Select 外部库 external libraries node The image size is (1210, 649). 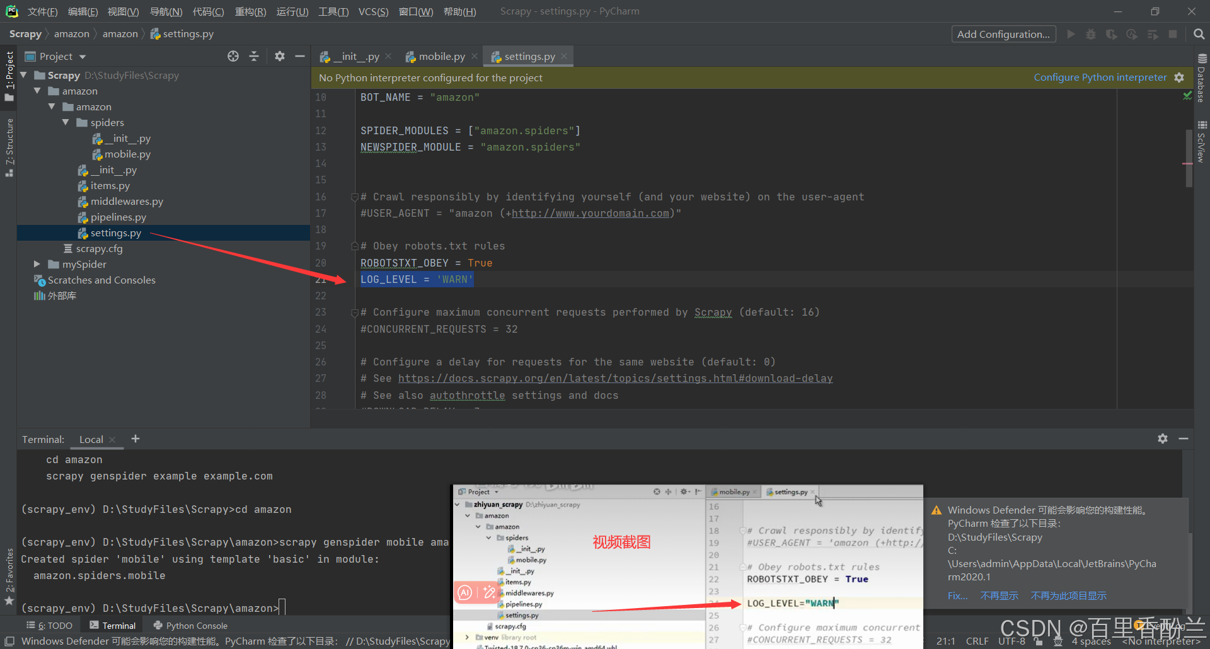(x=61, y=296)
